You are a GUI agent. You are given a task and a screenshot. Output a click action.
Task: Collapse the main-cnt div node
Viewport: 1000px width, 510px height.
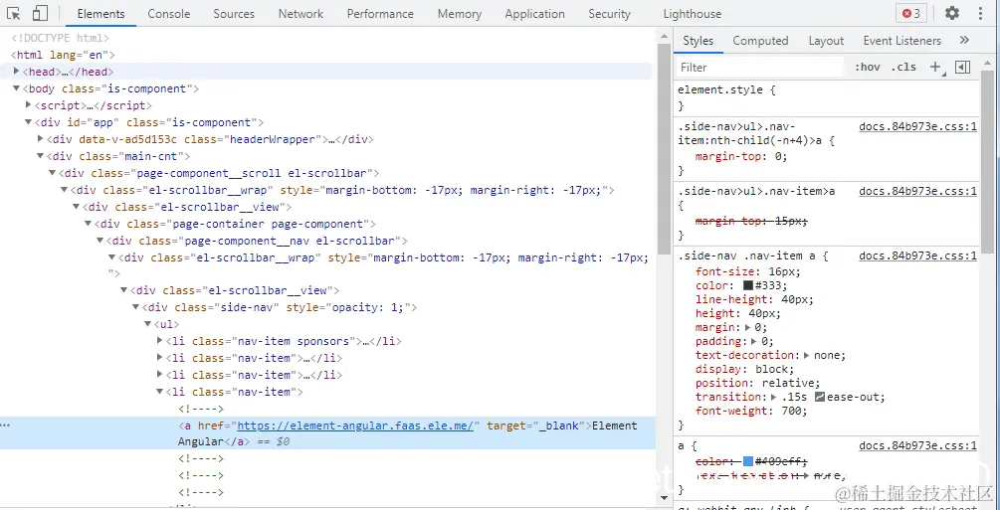click(x=41, y=155)
